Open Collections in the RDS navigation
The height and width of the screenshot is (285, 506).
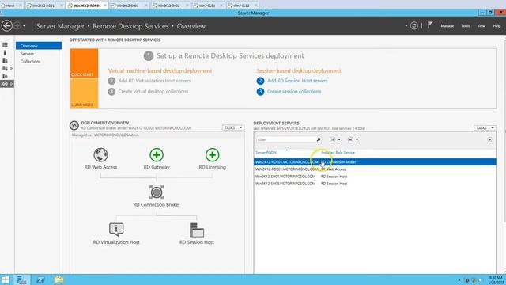coord(30,62)
